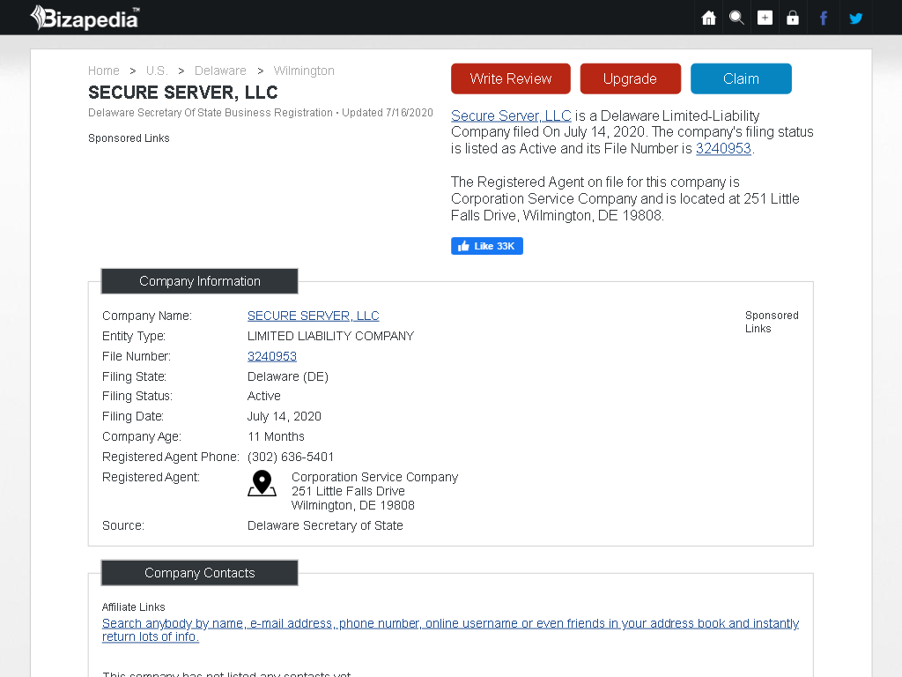Click the home icon in header
Screen dimensions: 902x677
pos(709,18)
